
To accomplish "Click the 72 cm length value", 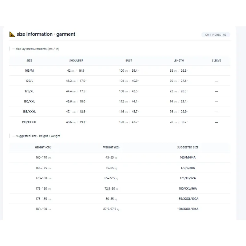I will point(173,91).
